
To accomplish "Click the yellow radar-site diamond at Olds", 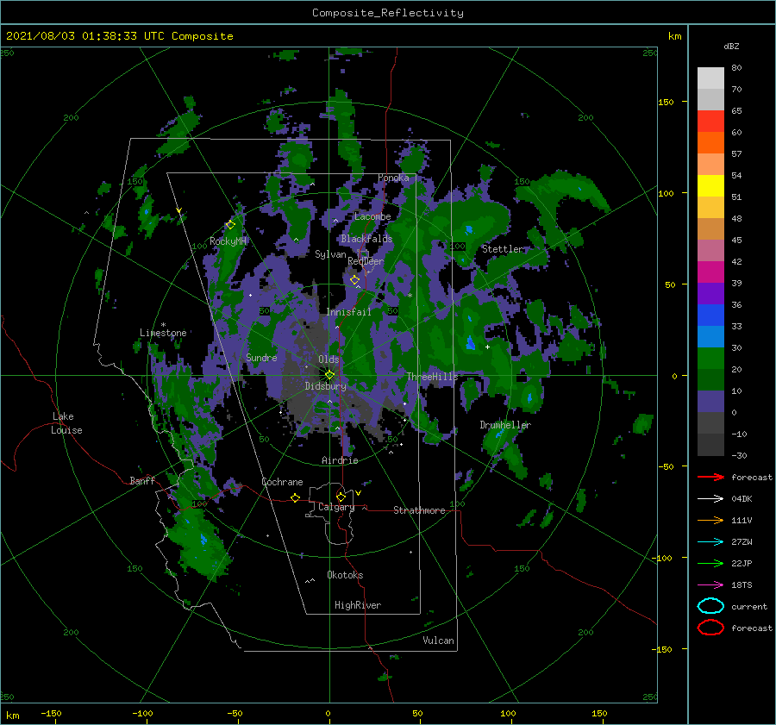I will point(329,375).
